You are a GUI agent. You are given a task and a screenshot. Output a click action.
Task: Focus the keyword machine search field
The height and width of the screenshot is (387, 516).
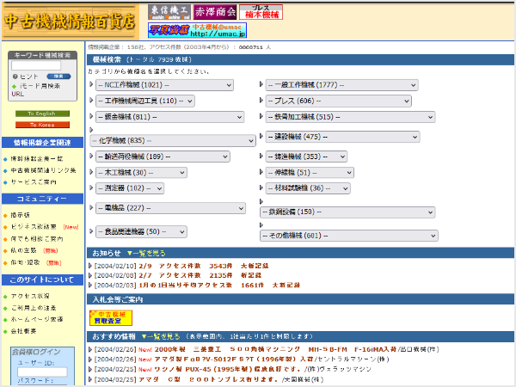36,65
